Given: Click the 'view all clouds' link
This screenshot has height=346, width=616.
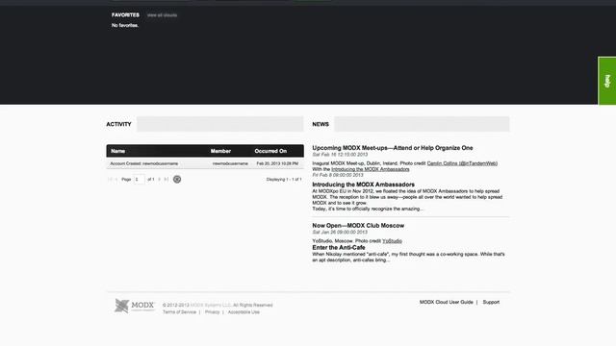Looking at the screenshot, I should pos(162,15).
